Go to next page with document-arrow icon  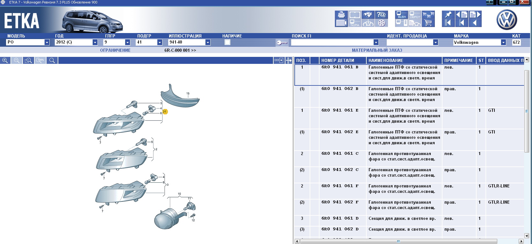tap(475, 15)
